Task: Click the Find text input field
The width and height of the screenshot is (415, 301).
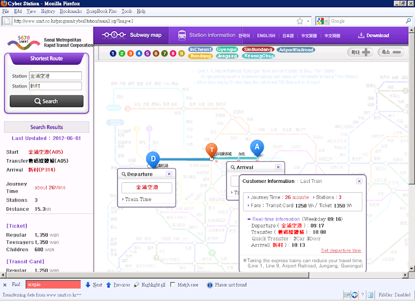Action: 53,284
